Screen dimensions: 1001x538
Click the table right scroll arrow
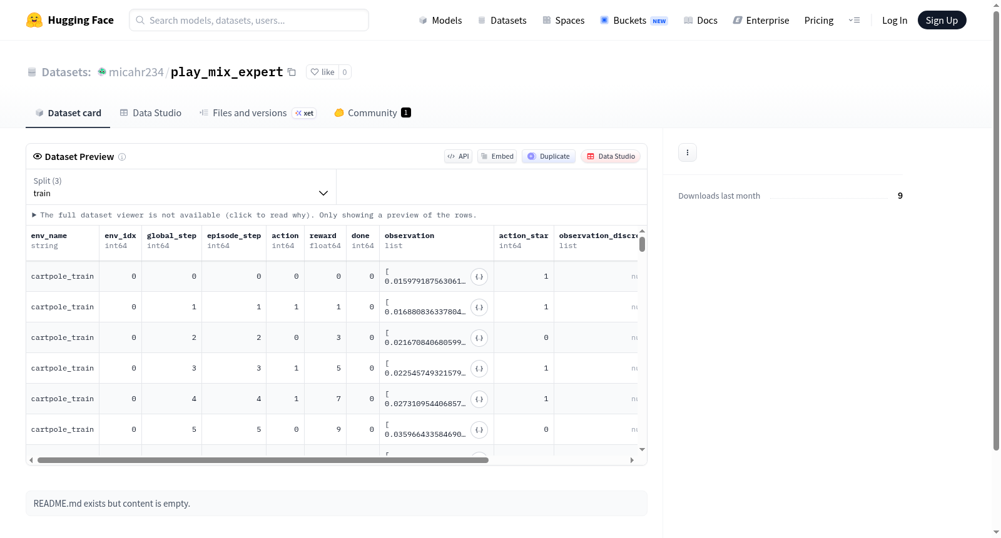pos(632,460)
